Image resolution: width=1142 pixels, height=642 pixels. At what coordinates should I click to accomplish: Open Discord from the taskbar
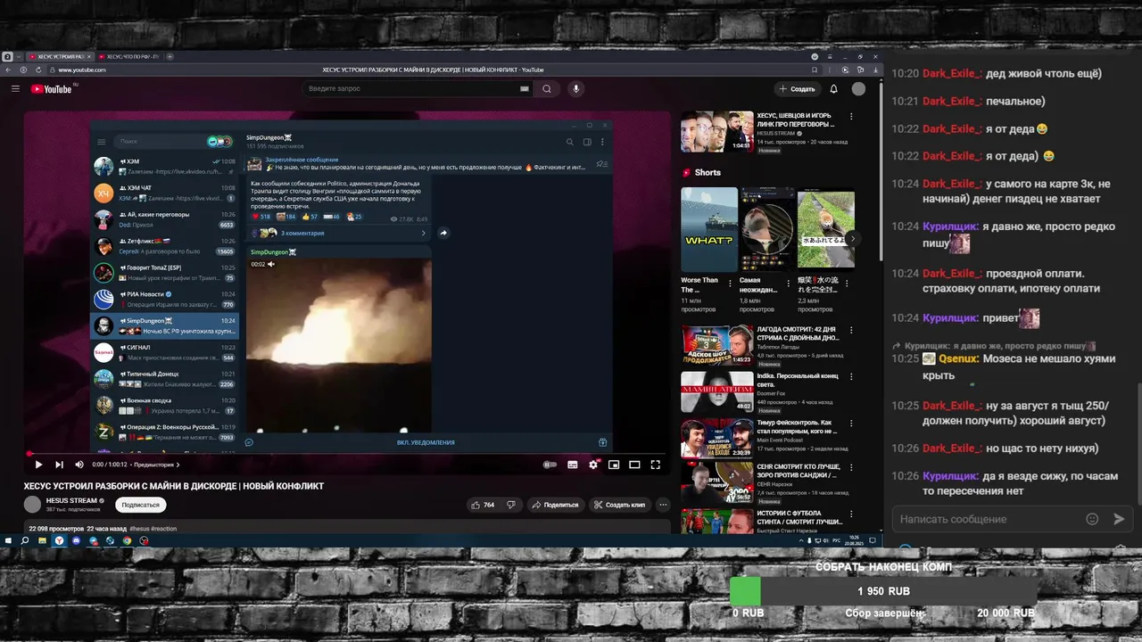tap(76, 540)
